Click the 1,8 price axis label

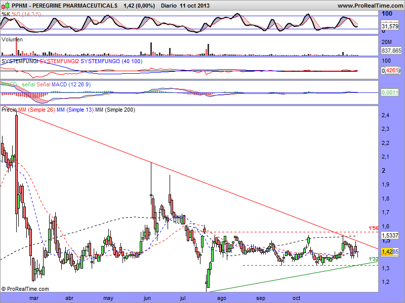386,198
